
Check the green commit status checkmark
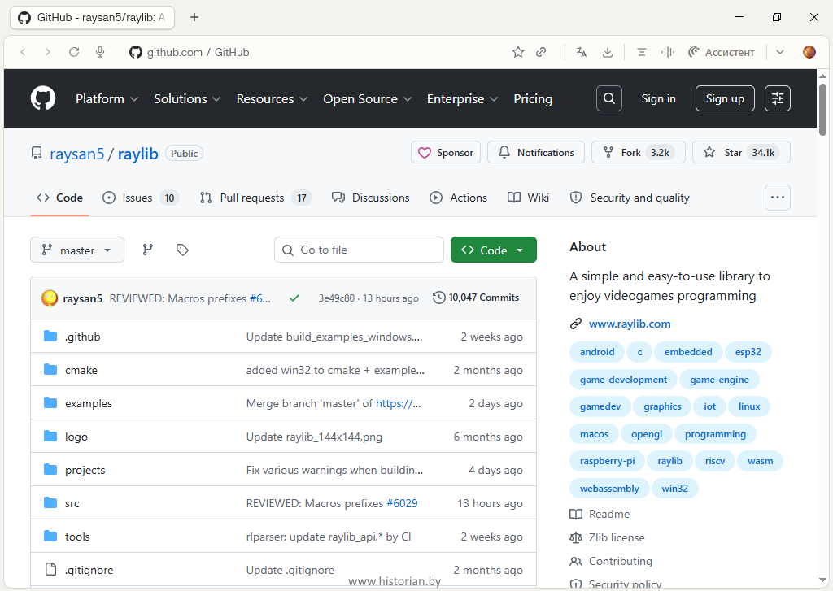pos(294,298)
